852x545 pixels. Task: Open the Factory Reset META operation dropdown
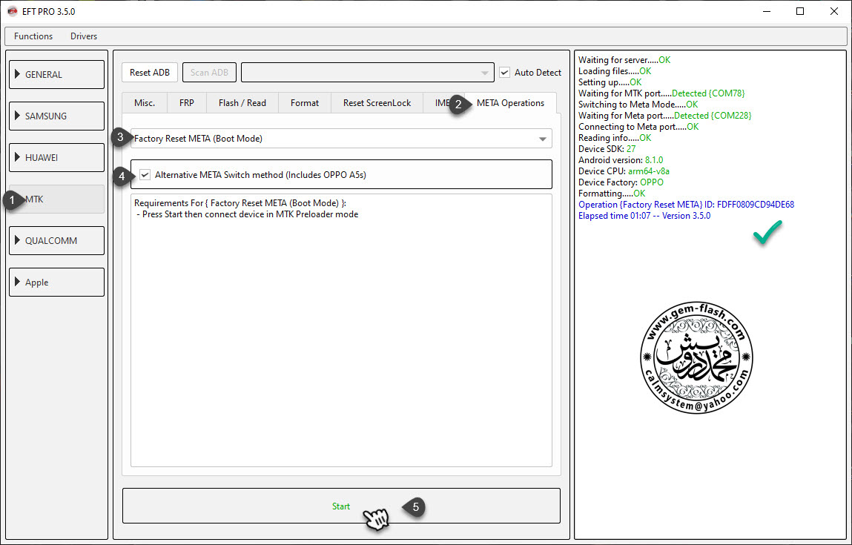[x=341, y=139]
